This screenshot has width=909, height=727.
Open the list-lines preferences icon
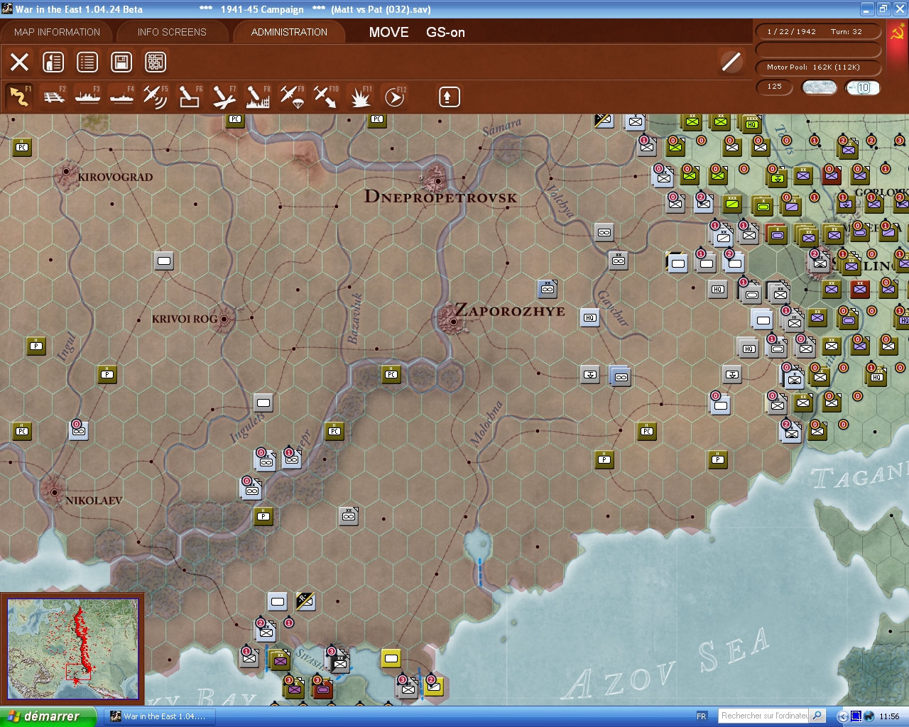87,62
